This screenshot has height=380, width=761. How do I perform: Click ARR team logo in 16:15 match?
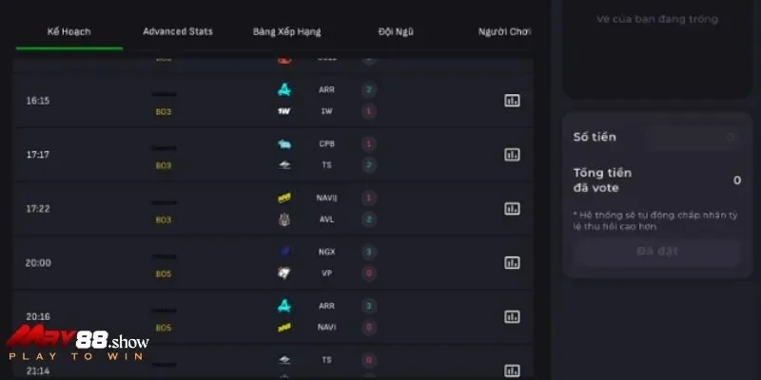coord(283,90)
